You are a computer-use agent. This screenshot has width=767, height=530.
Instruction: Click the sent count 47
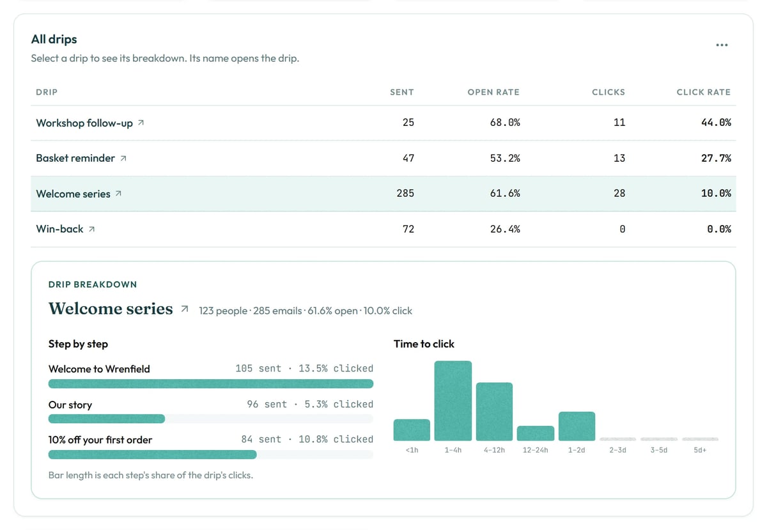(408, 158)
